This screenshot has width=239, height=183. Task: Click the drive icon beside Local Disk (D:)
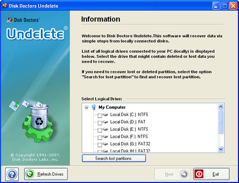coord(105,122)
